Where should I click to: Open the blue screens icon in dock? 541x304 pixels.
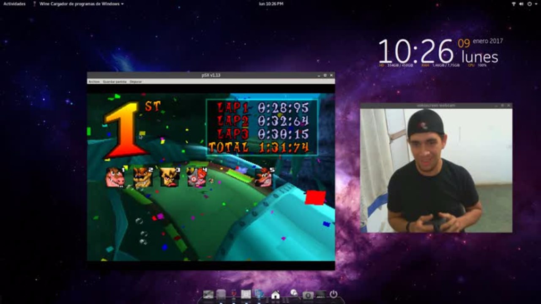coord(259,294)
